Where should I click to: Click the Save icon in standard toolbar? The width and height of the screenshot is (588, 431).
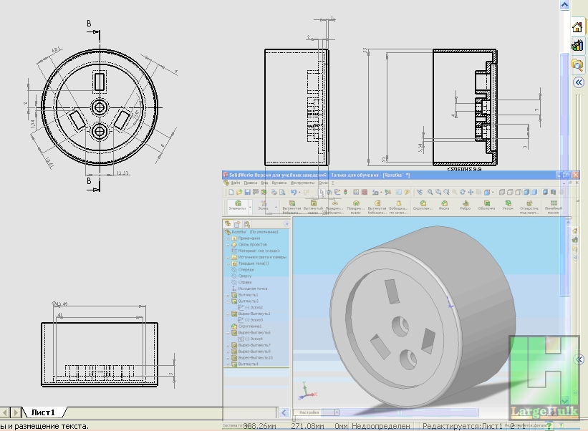point(247,192)
